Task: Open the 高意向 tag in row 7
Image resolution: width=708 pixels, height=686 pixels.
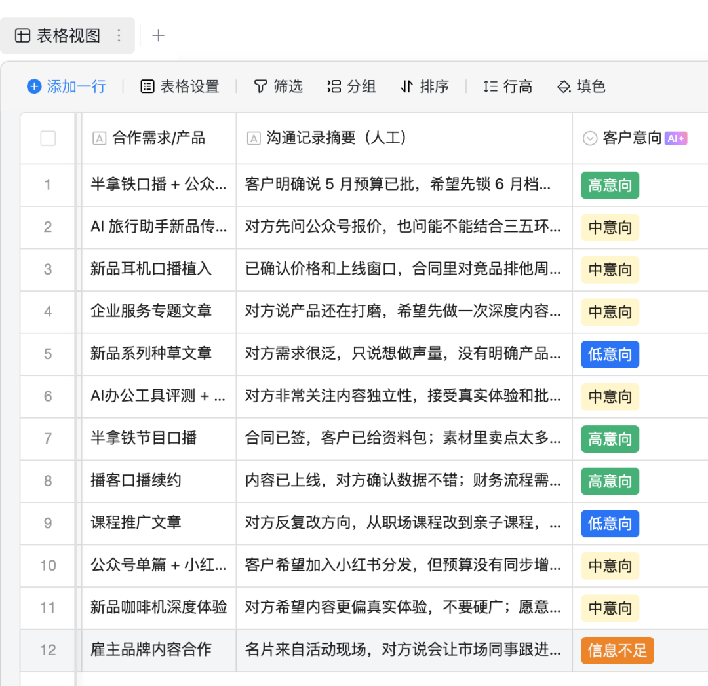Action: tap(610, 439)
